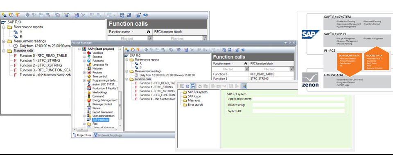Click the help question mark icon in back window
Image resolution: width=393 pixels, height=155 pixels.
click(145, 15)
